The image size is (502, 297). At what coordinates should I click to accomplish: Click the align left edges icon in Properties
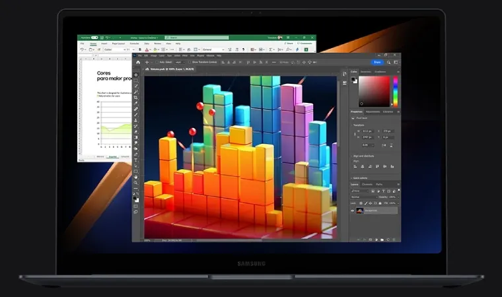(x=355, y=166)
